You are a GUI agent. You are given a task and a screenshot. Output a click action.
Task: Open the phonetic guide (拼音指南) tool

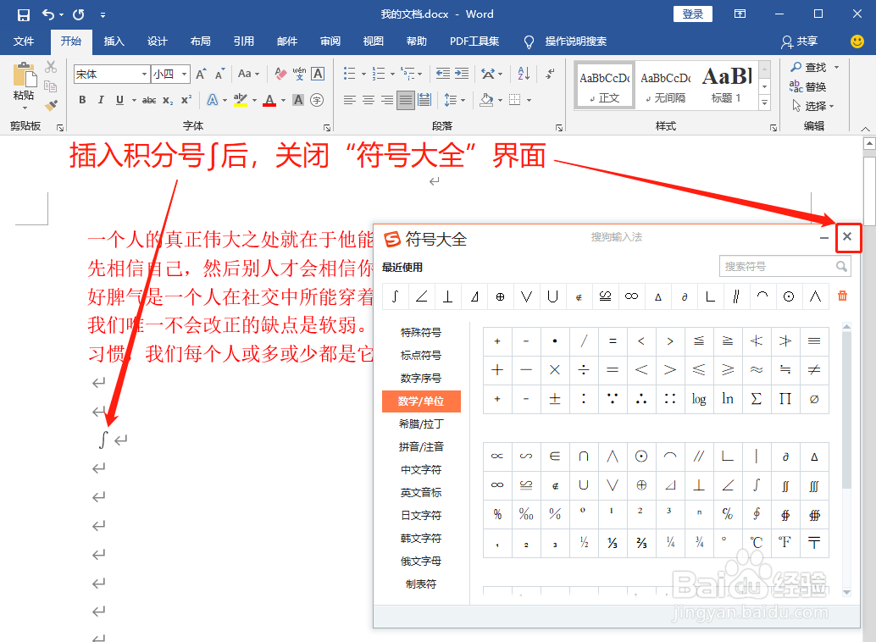click(299, 74)
